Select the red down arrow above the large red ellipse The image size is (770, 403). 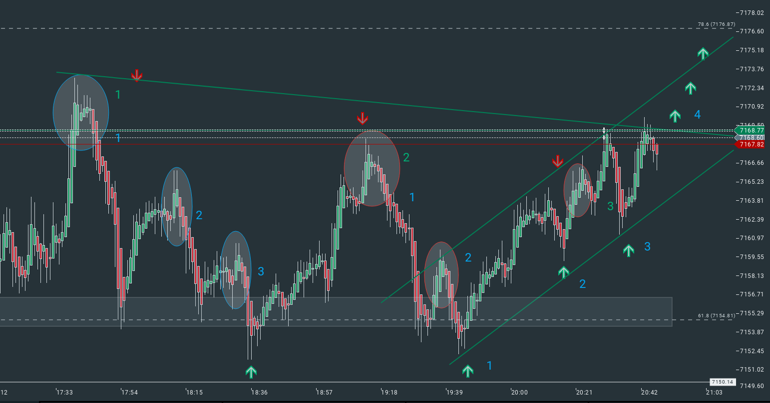click(x=363, y=118)
